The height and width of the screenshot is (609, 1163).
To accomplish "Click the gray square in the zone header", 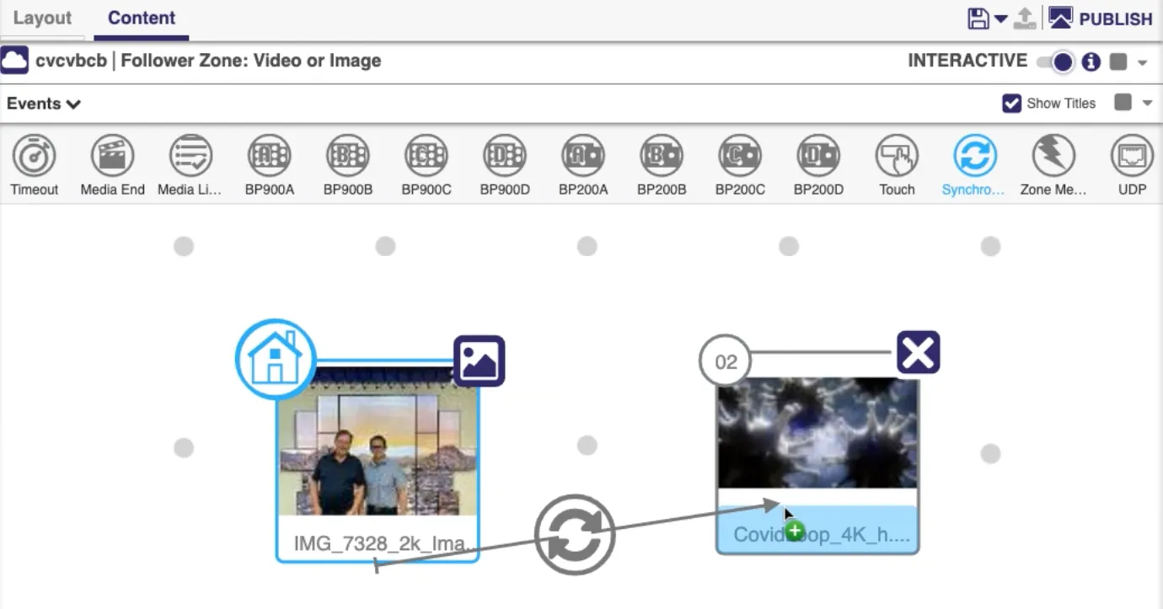I will (x=1118, y=61).
